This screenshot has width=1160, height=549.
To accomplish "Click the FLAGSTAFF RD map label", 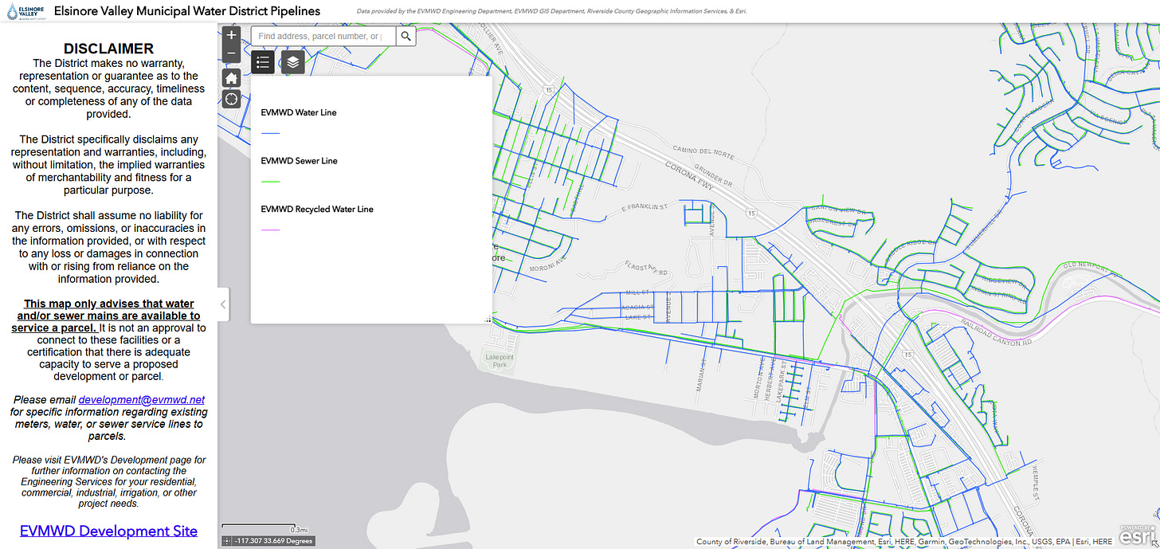I will tap(648, 269).
